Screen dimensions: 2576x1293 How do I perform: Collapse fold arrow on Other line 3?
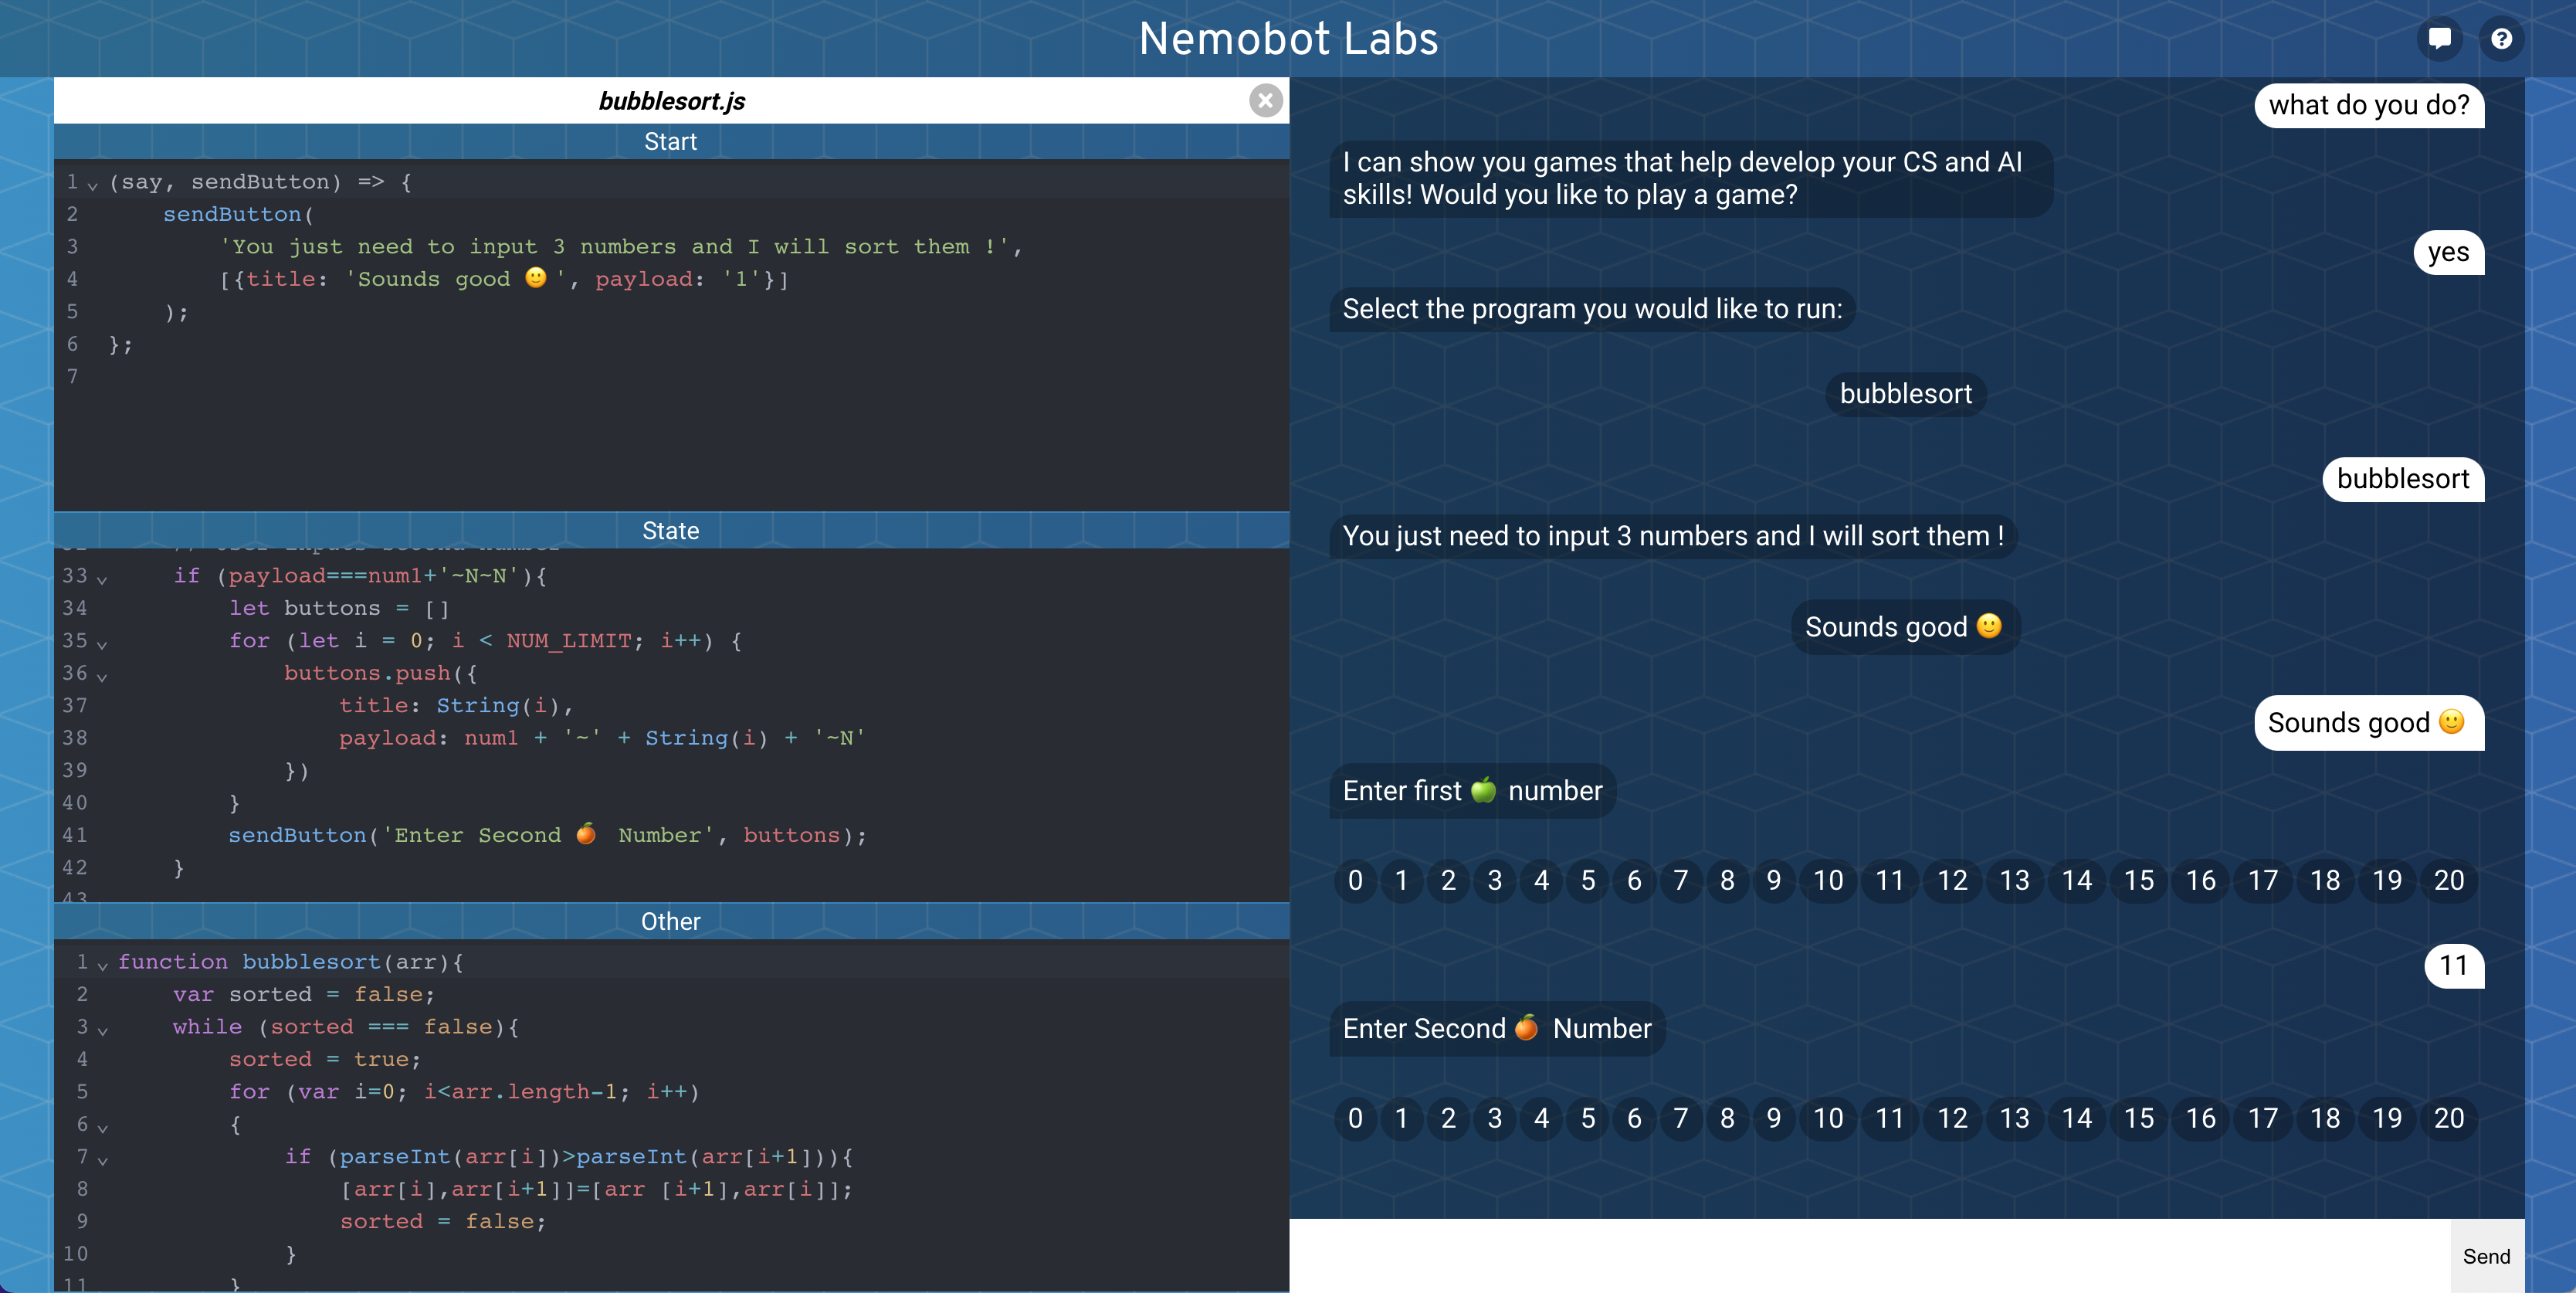102,1030
